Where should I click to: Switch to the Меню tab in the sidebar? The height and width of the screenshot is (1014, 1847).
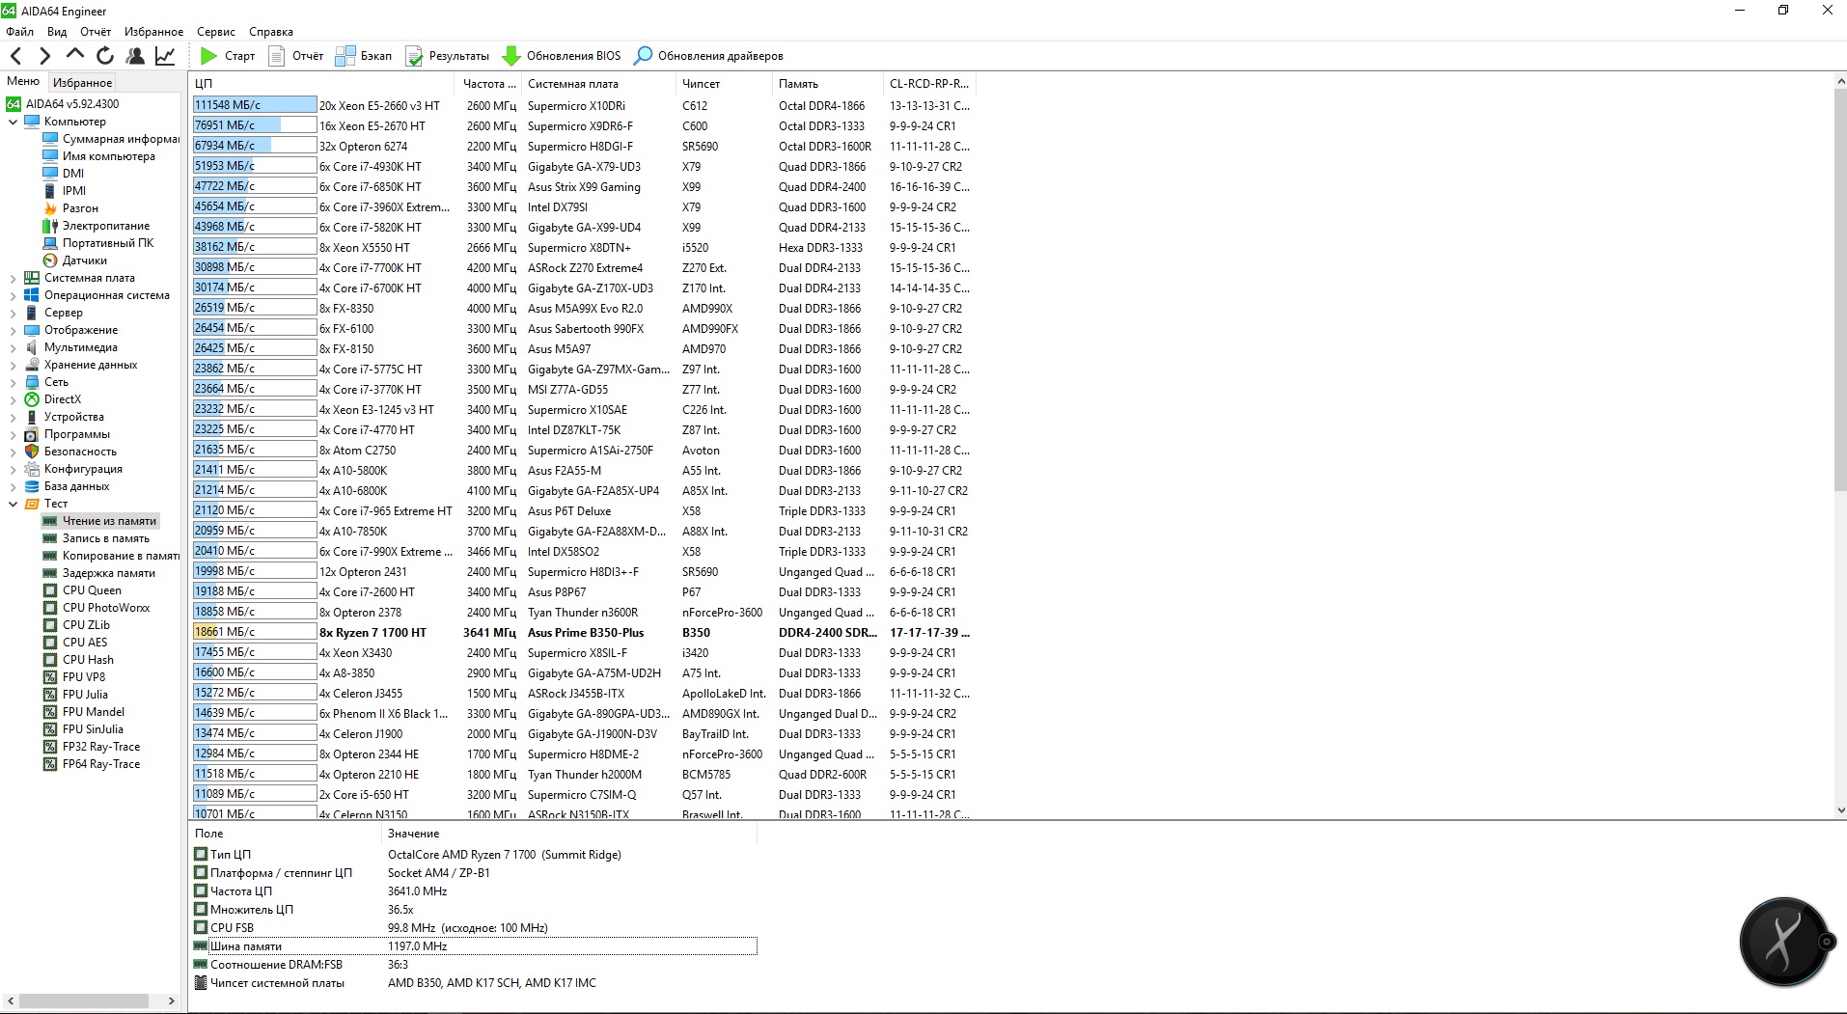23,82
